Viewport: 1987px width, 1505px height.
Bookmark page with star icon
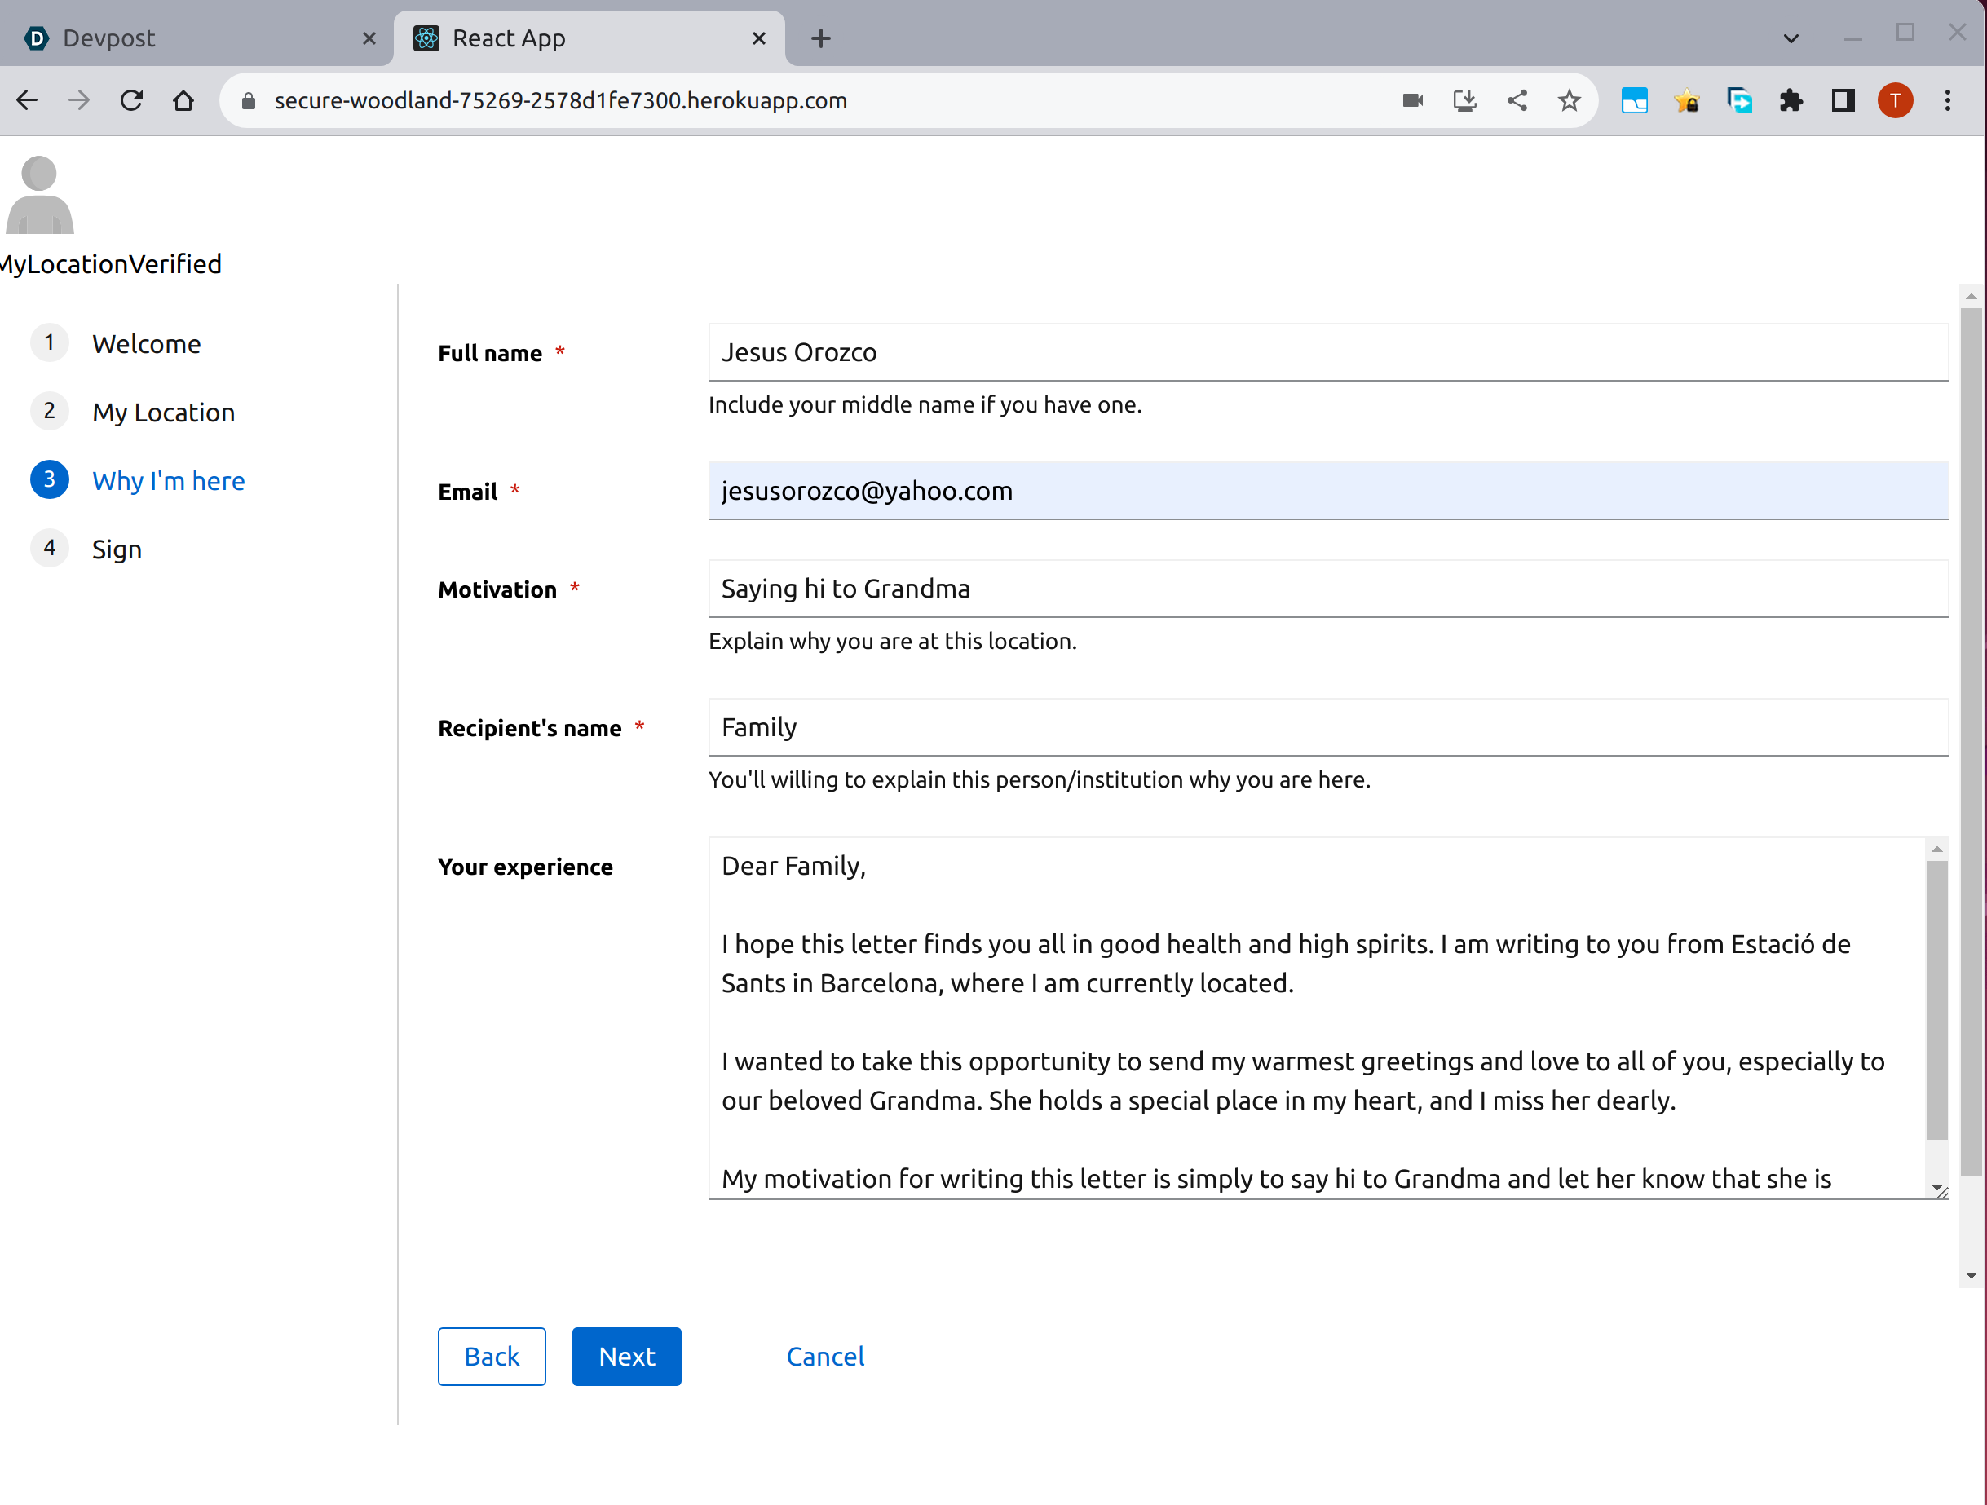pyautogui.click(x=1569, y=100)
